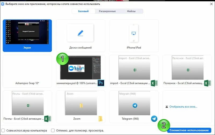Click the small Excel icon inside Почты preview
This screenshot has height=135, width=215.
click(x=28, y=106)
